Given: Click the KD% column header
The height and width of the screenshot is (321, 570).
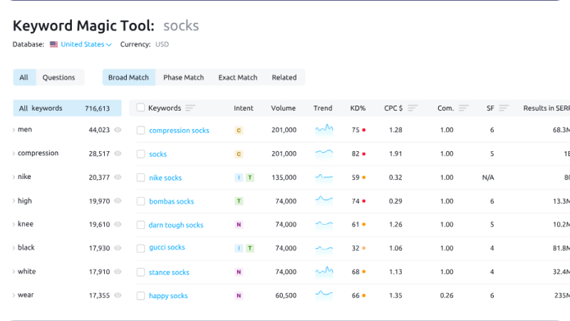Looking at the screenshot, I should click(358, 108).
